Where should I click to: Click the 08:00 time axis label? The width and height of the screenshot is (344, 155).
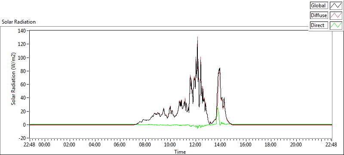point(145,145)
